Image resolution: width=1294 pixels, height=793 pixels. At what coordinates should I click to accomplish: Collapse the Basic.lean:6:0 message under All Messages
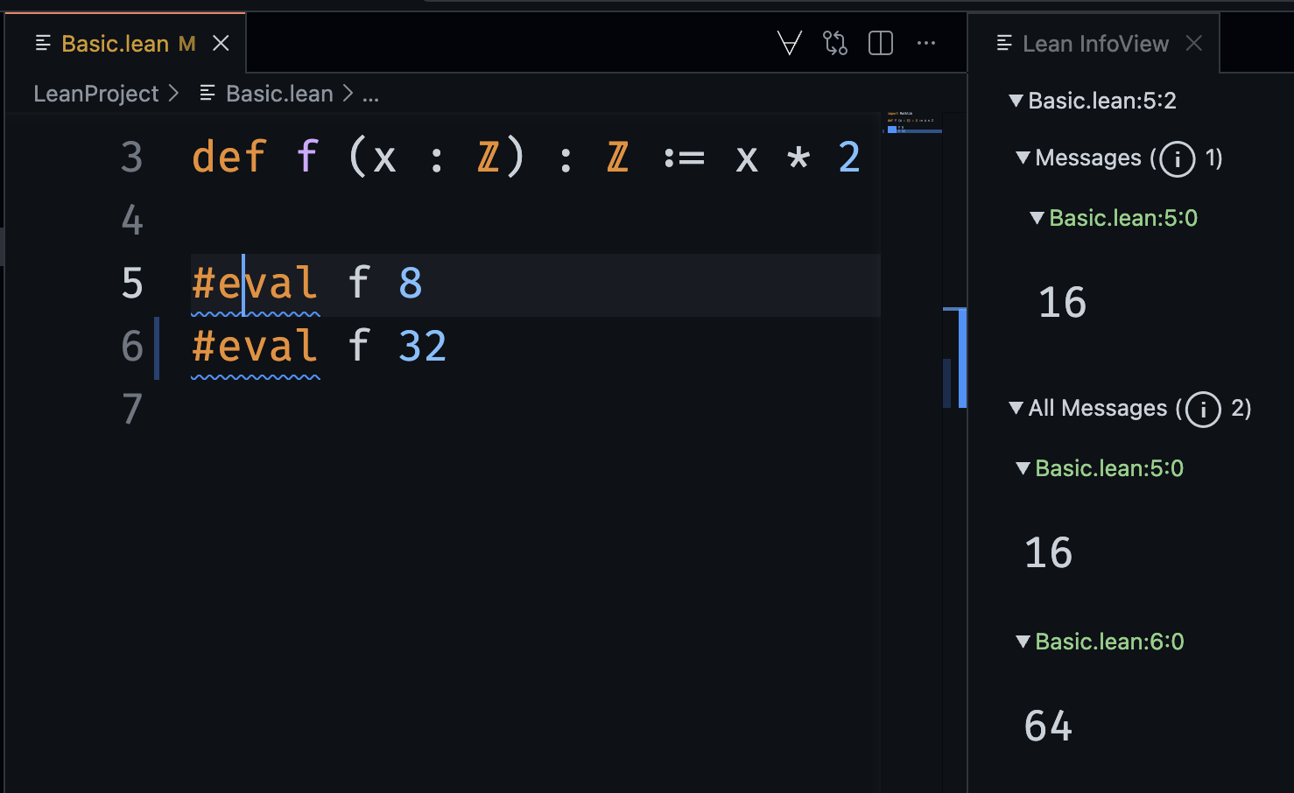[x=1023, y=642]
